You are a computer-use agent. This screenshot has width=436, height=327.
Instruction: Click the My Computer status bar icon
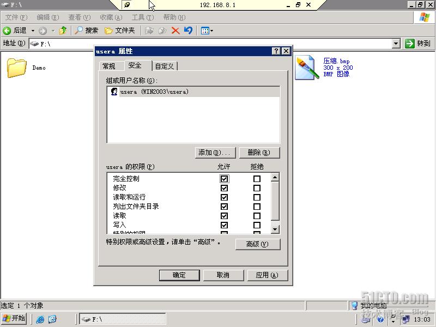tap(354, 306)
